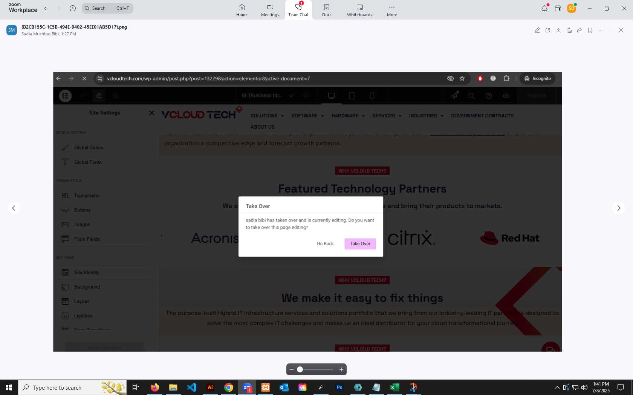The width and height of the screenshot is (633, 395).
Task: Click the Zoom search box
Action: coord(107,8)
